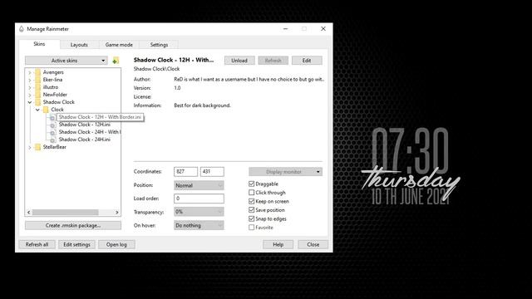532x299 pixels.
Task: Click the Avengers folder icon
Action: (37, 72)
